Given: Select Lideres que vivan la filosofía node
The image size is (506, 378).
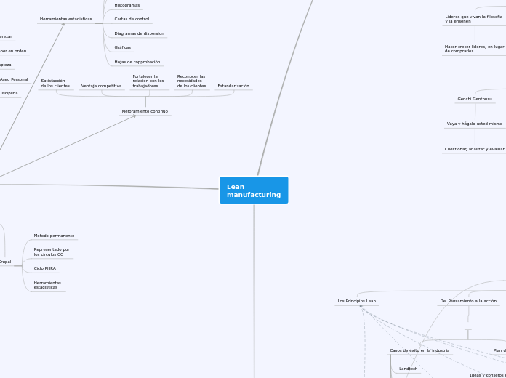Looking at the screenshot, I should [474, 19].
